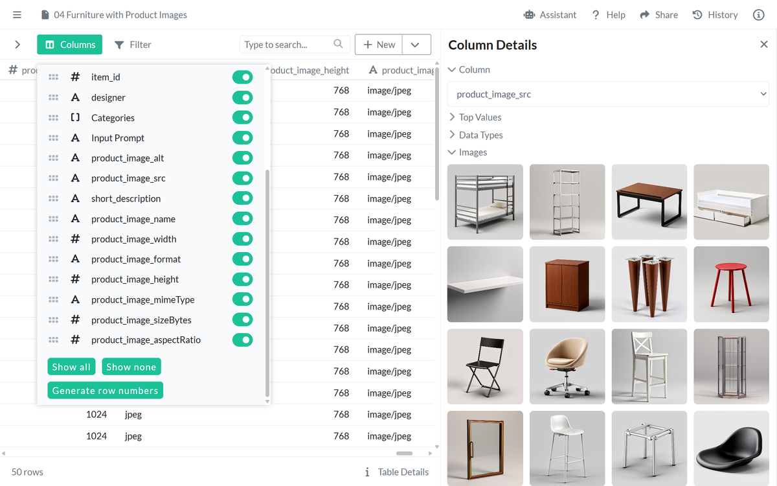The width and height of the screenshot is (777, 486).
Task: Click the Assistant robot icon
Action: click(x=530, y=14)
